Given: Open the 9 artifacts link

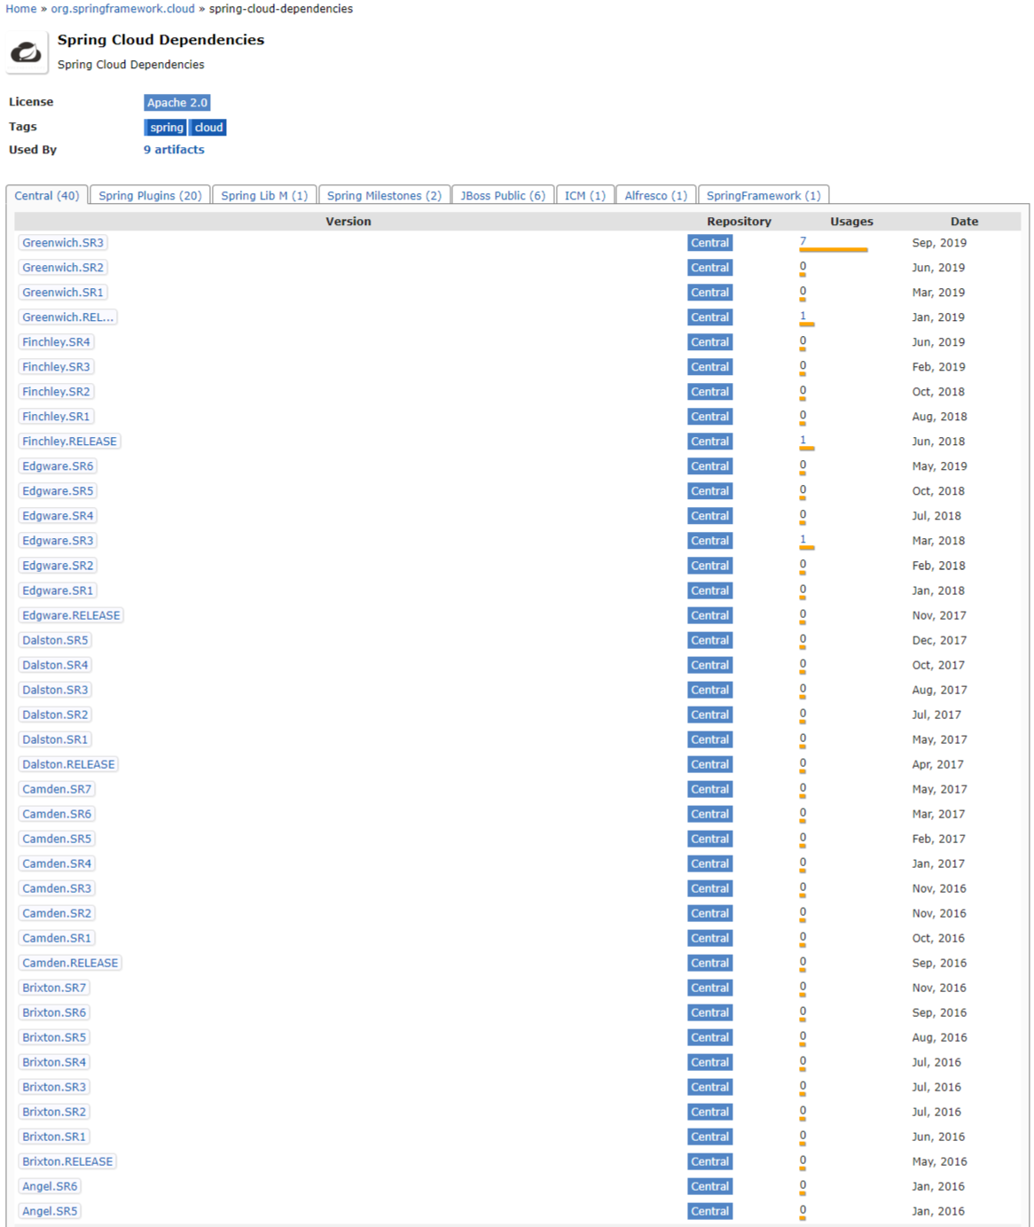Looking at the screenshot, I should (174, 150).
